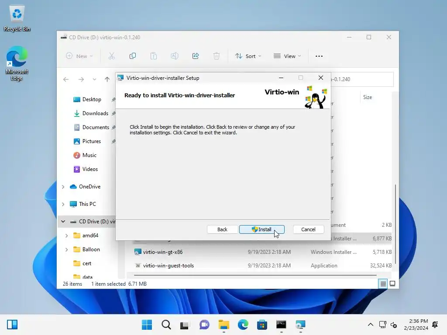Click the network icon in the tray

pyautogui.click(x=382, y=325)
